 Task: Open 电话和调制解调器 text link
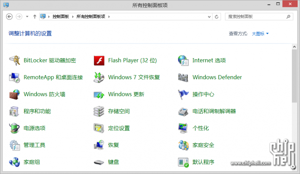[x=214, y=111]
